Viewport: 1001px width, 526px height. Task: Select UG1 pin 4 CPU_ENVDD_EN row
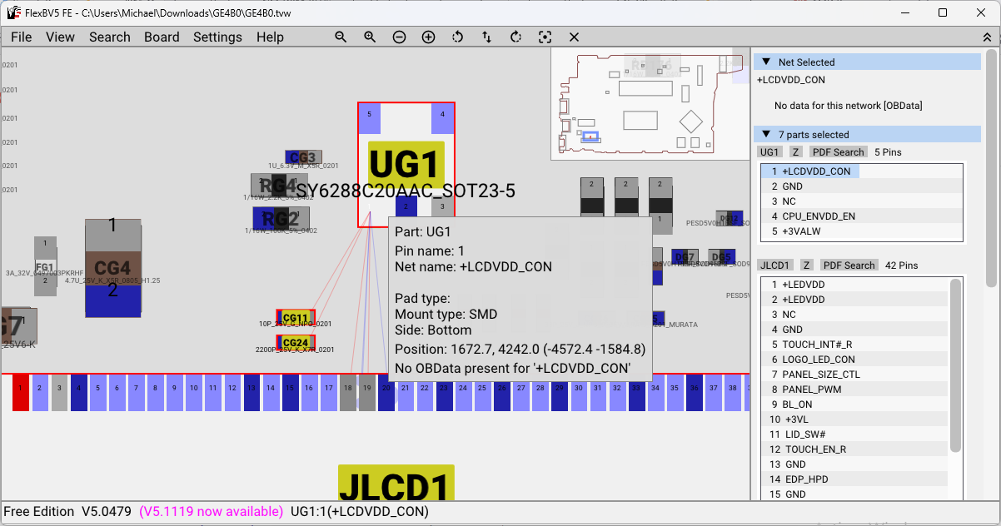click(862, 216)
